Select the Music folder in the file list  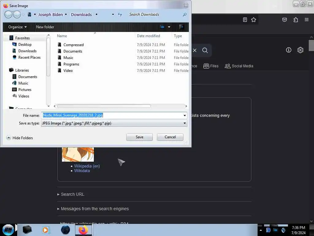coord(123,57)
